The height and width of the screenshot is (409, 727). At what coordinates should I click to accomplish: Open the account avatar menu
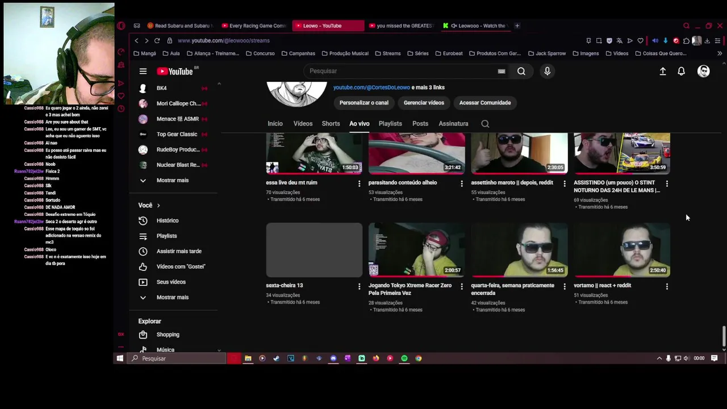(x=704, y=71)
